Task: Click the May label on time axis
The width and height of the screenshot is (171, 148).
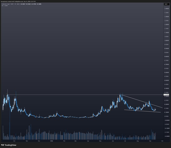Action: pos(100,141)
